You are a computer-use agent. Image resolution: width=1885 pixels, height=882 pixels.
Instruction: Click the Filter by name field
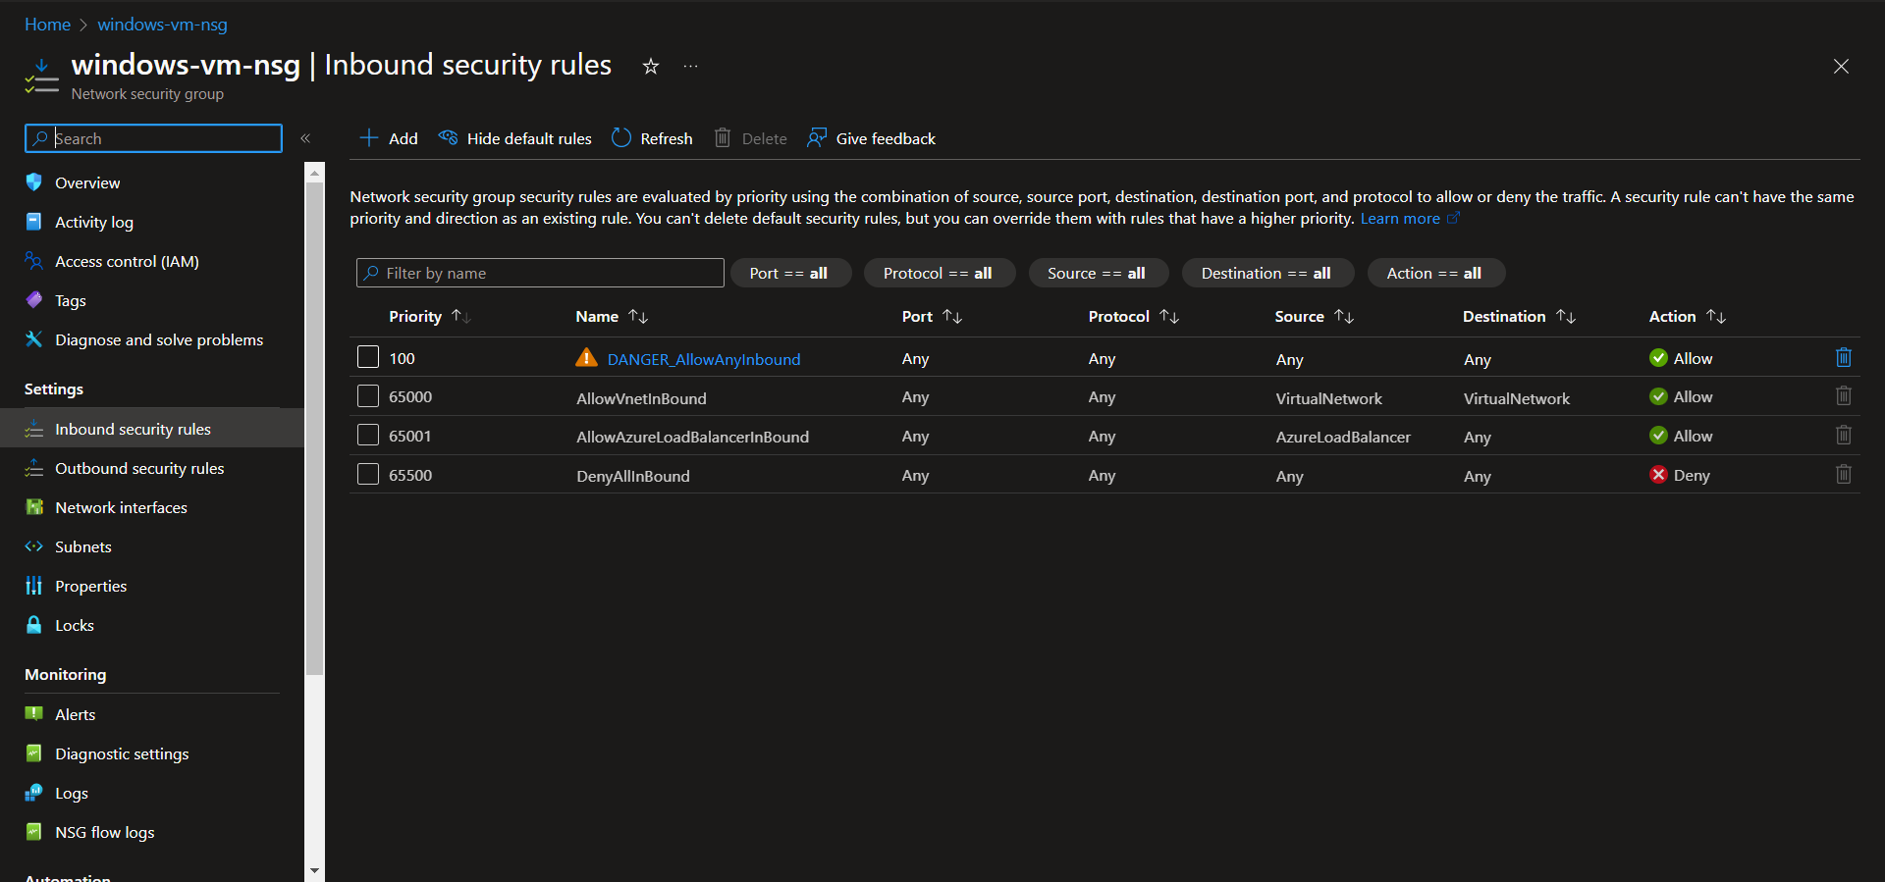coord(540,273)
